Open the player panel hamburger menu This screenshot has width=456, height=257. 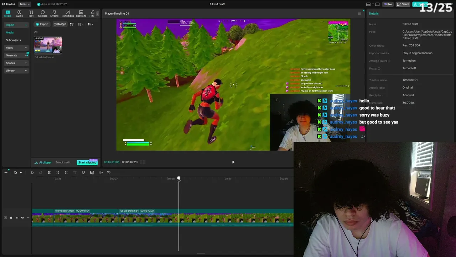(x=359, y=14)
